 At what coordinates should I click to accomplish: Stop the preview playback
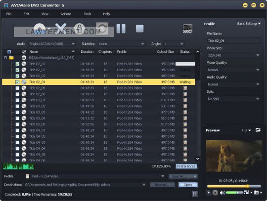point(215,193)
